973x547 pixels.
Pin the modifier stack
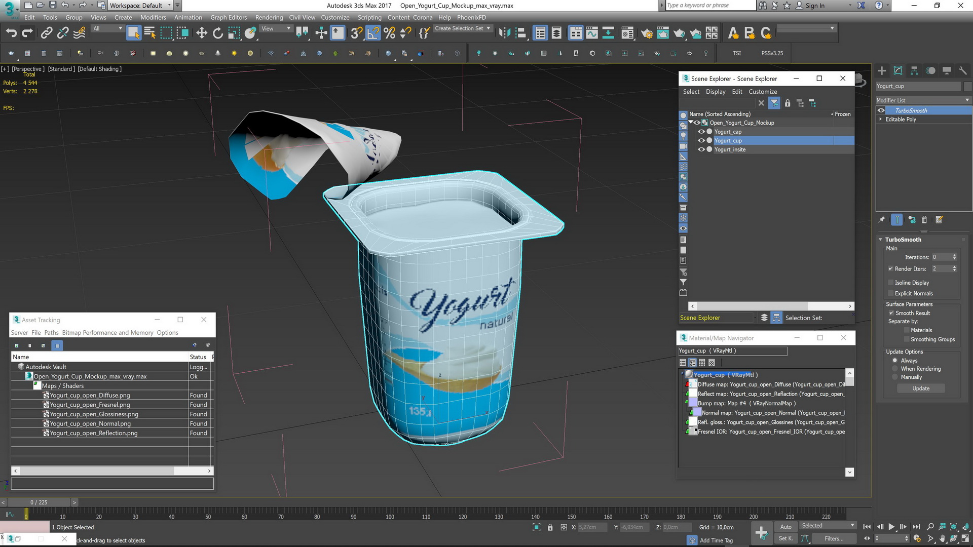tap(882, 220)
